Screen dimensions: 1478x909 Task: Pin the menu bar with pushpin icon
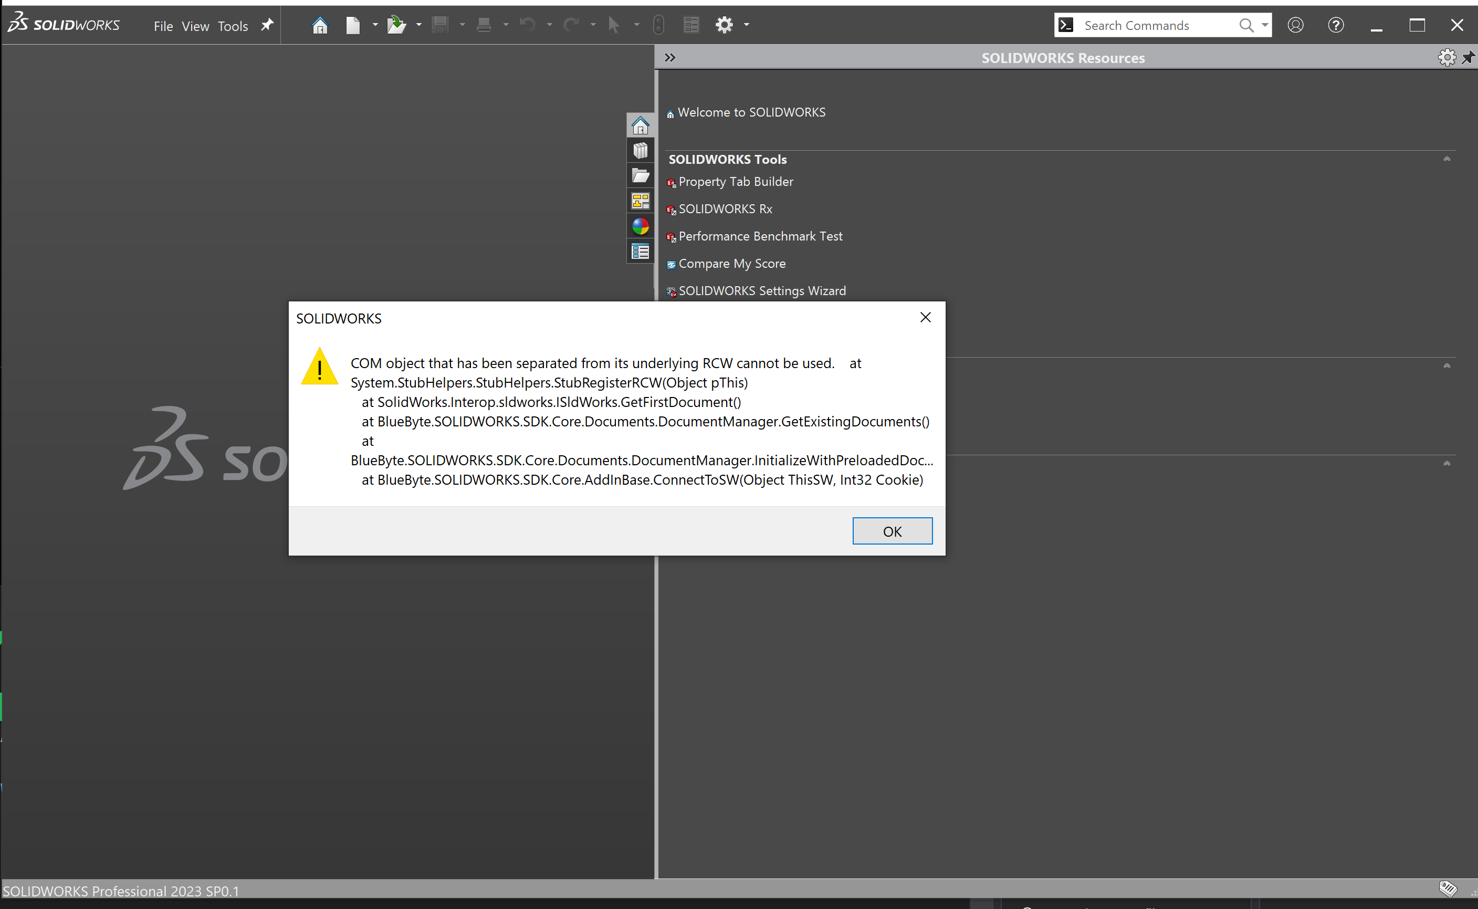pyautogui.click(x=267, y=25)
